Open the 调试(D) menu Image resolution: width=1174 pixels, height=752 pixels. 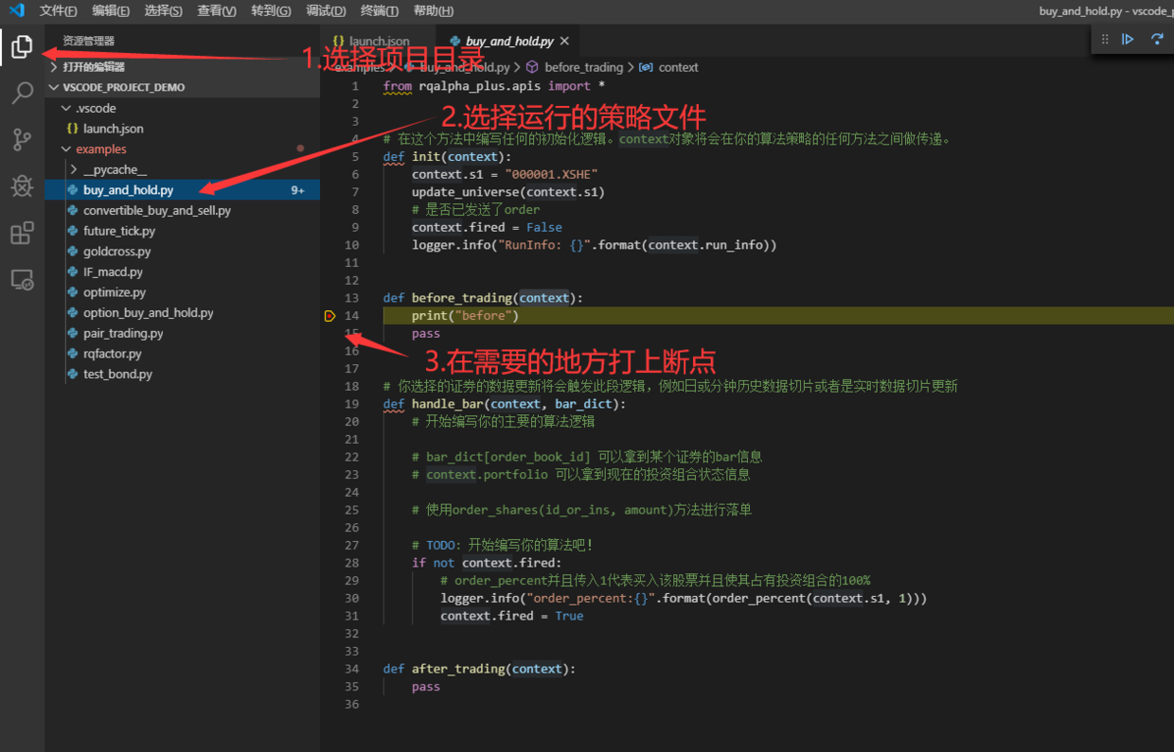pos(326,11)
